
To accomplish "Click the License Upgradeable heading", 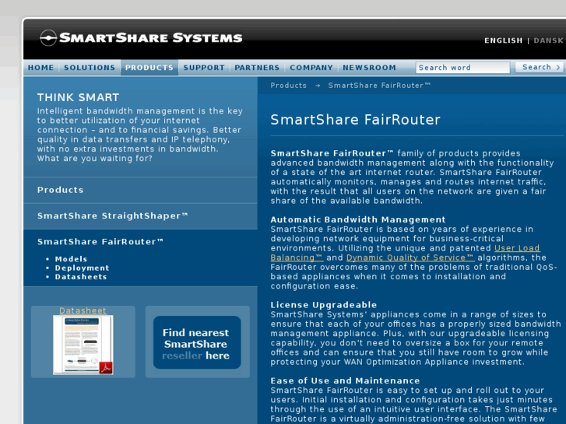I will (324, 305).
